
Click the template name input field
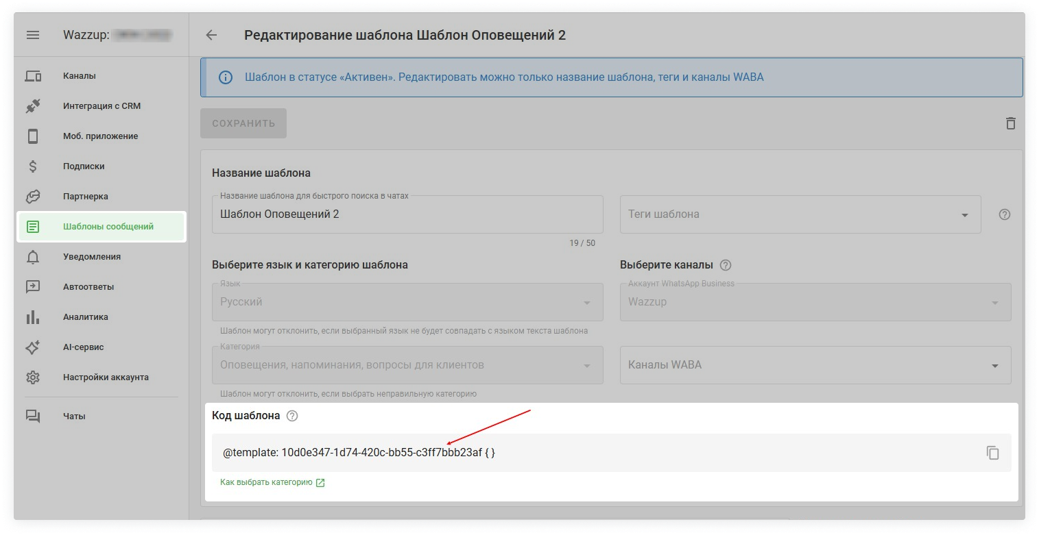407,214
